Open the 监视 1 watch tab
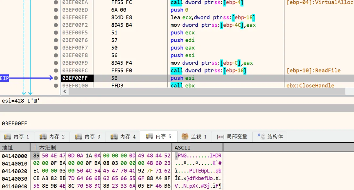354x190 pixels. [x=194, y=137]
